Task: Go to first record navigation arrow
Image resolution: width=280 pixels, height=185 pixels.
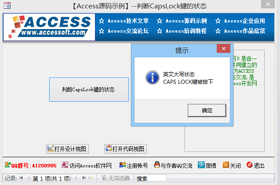Action: pyautogui.click(x=21, y=178)
